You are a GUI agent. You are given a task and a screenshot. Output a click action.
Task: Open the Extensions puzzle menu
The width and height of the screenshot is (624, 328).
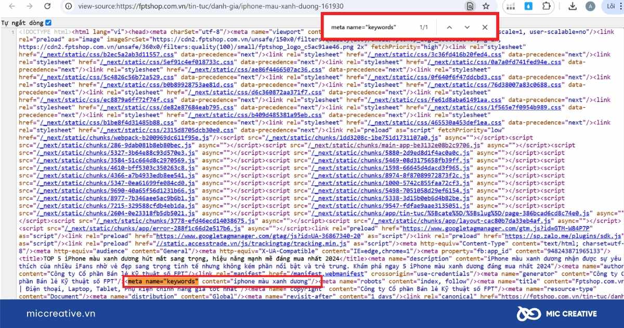point(547,6)
